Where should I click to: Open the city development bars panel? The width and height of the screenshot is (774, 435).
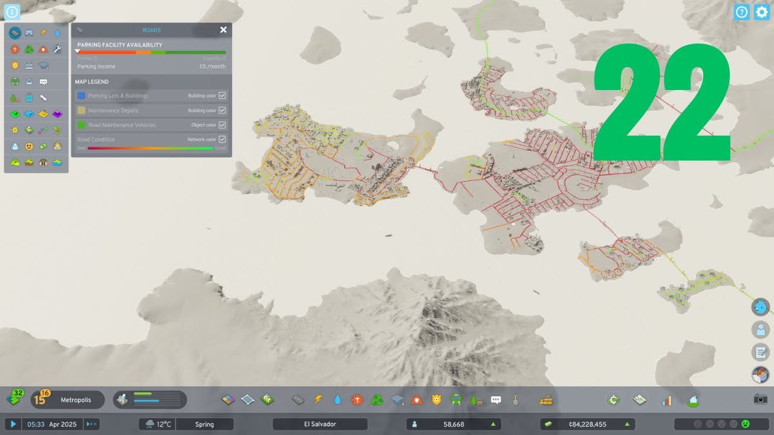tap(150, 399)
